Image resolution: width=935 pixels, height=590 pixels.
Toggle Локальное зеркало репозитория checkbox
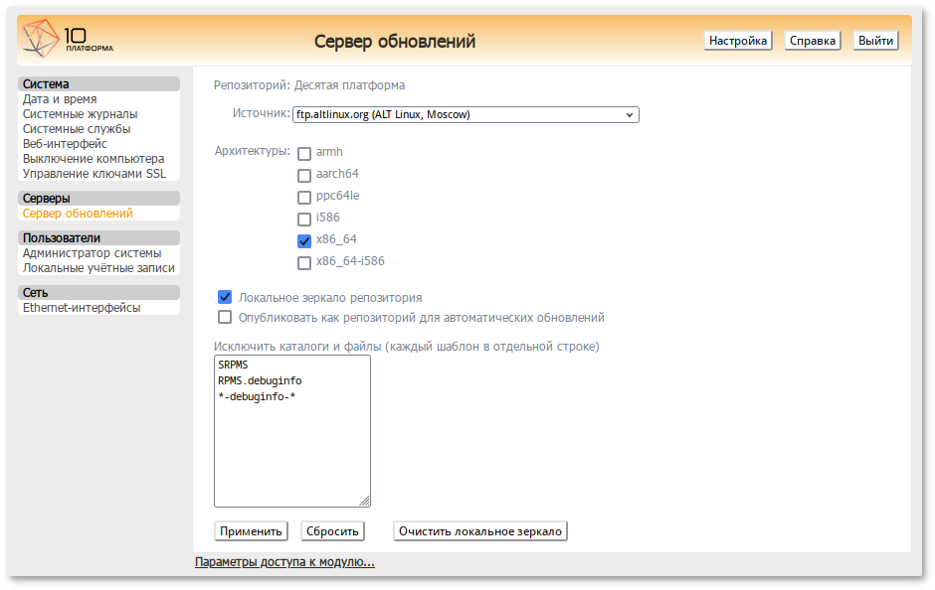225,297
